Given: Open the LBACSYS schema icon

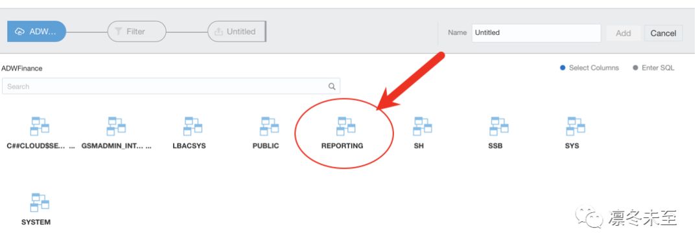Looking at the screenshot, I should pos(193,126).
